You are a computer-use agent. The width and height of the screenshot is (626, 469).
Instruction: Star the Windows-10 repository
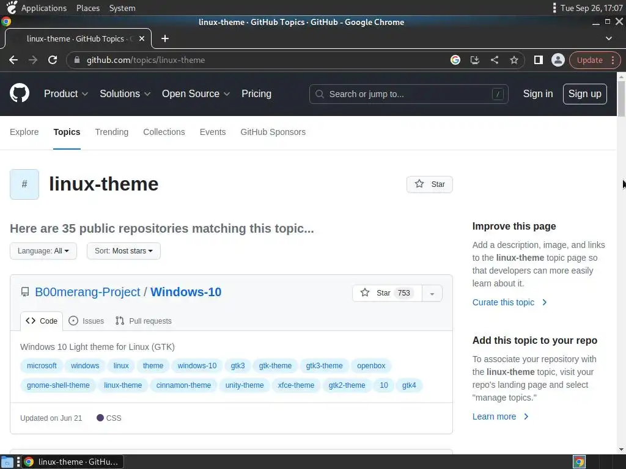[x=387, y=293]
